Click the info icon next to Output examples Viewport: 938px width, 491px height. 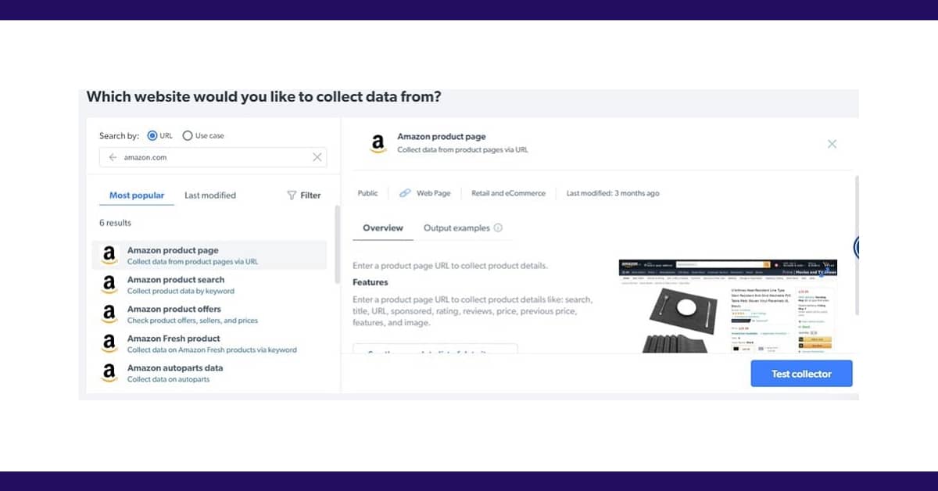(498, 228)
